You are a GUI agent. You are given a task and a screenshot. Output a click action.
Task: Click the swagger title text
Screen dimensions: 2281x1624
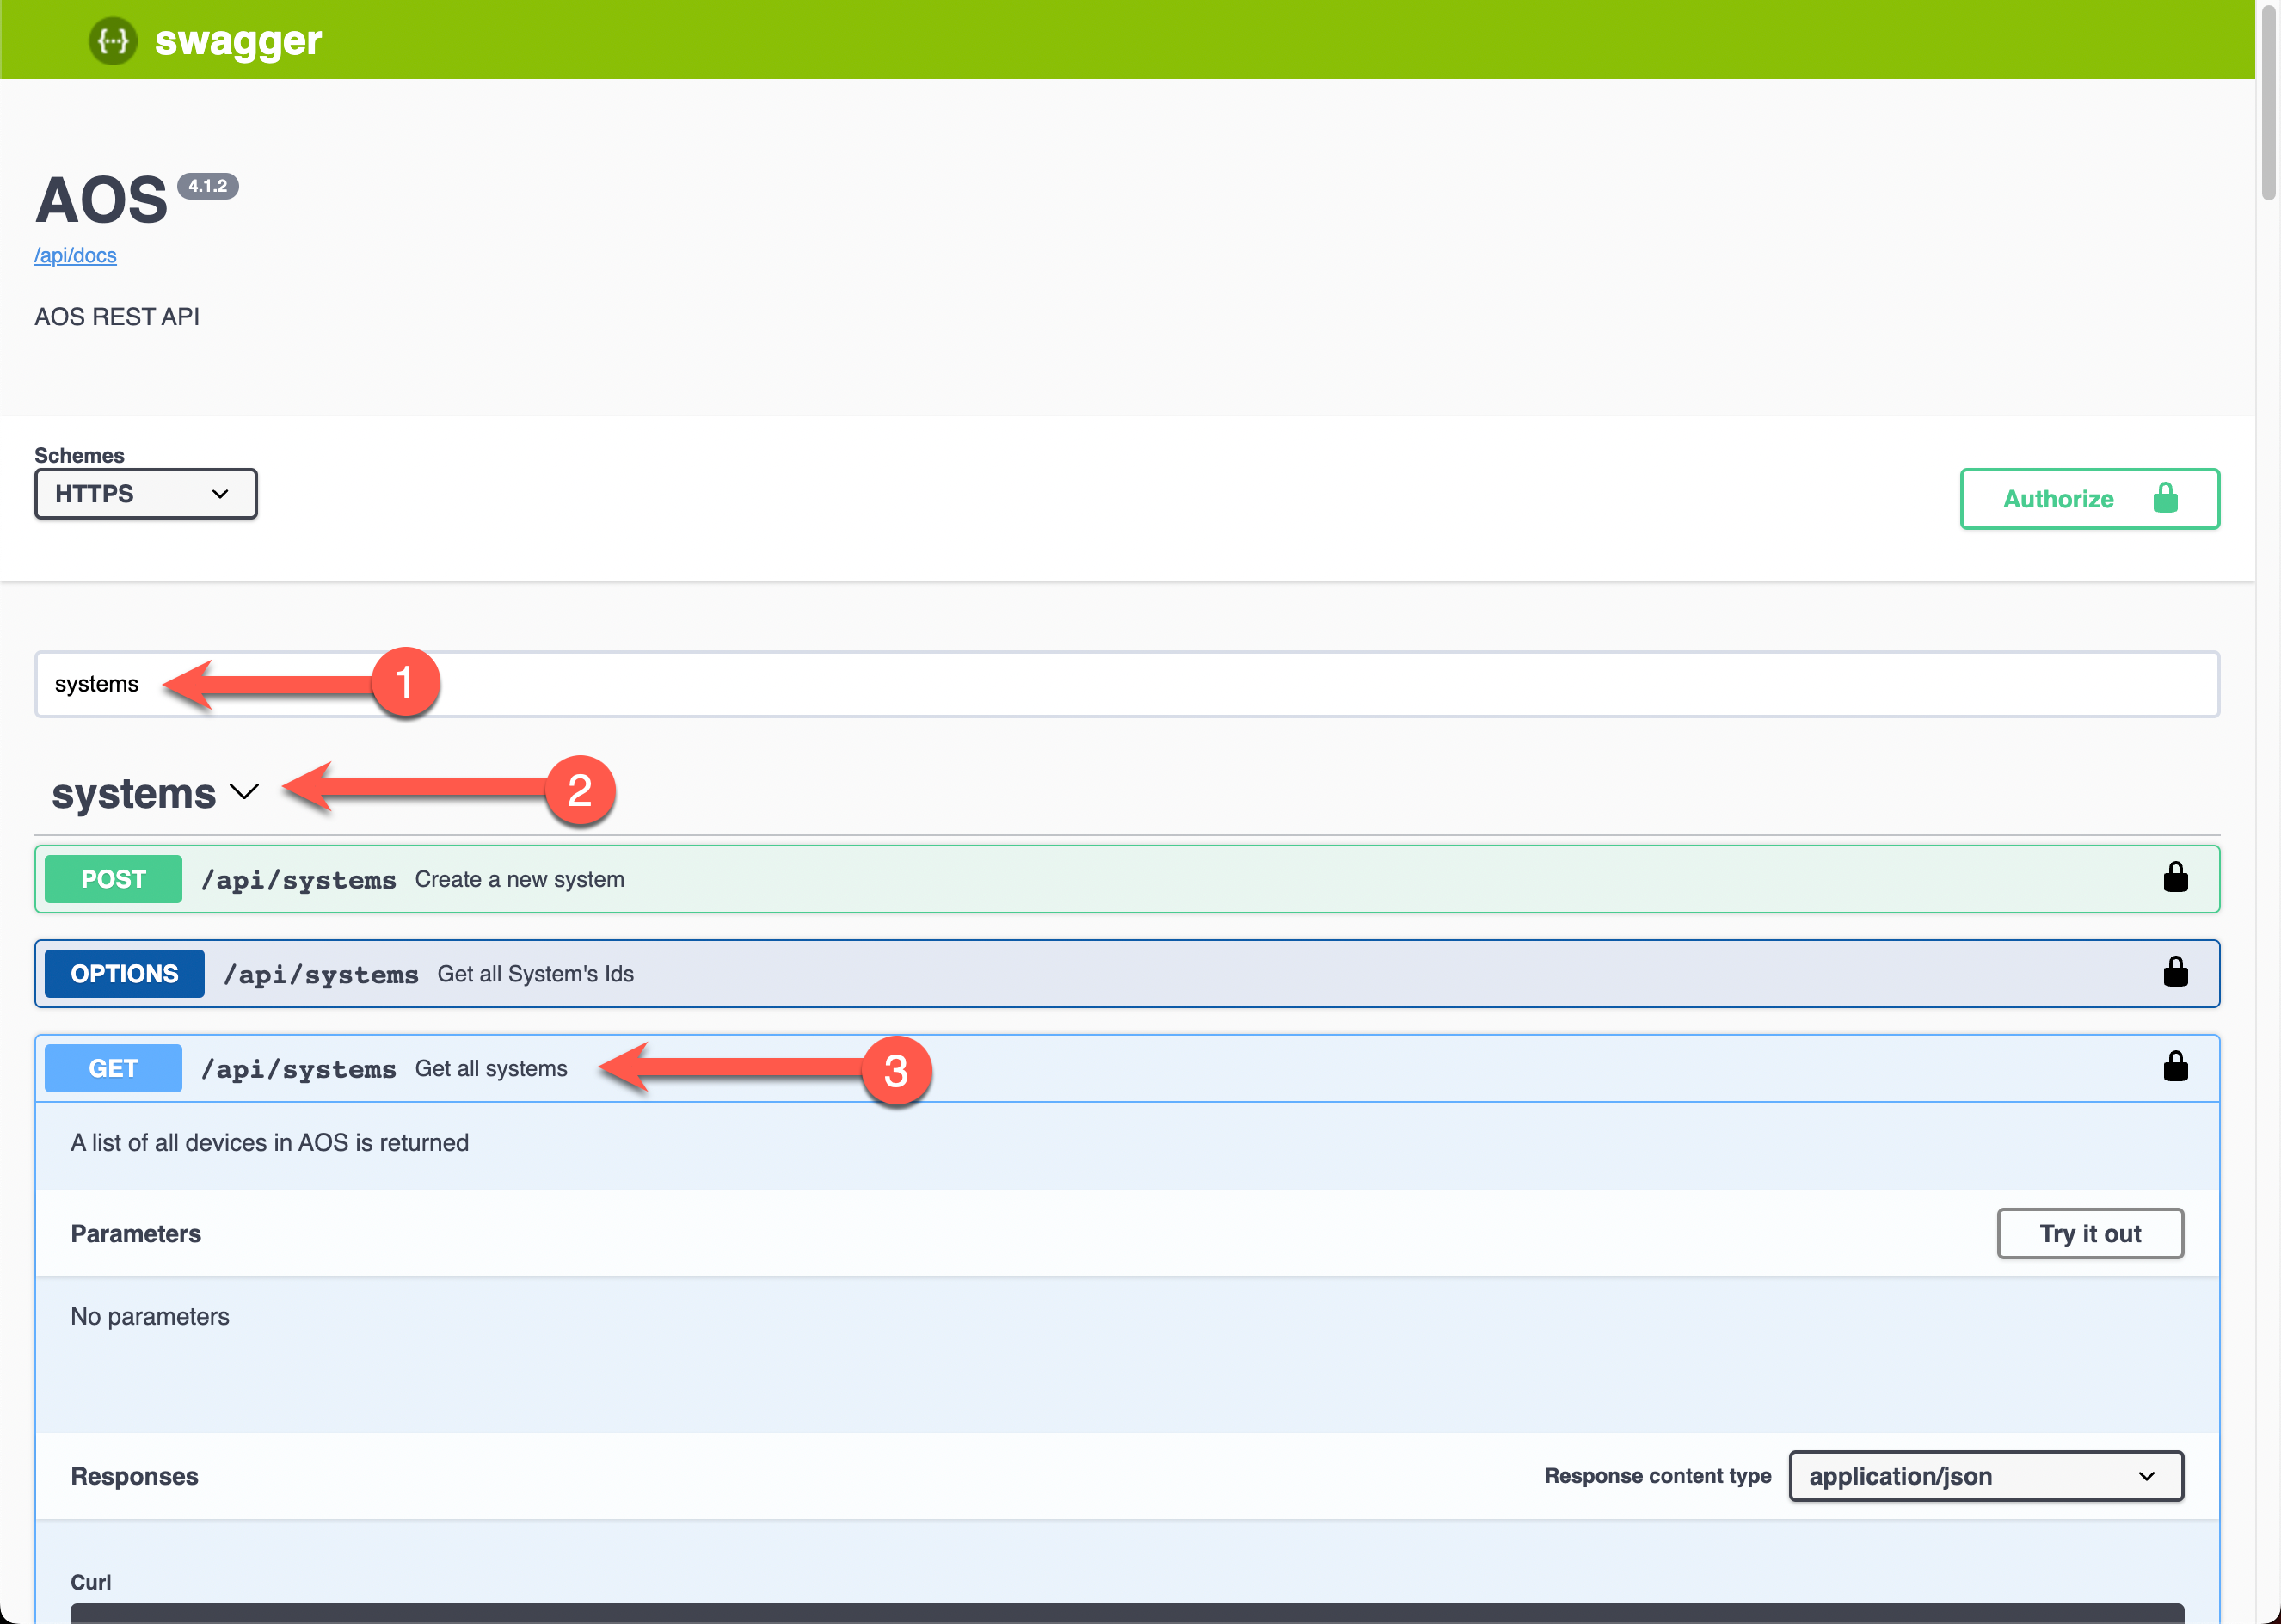[x=238, y=41]
